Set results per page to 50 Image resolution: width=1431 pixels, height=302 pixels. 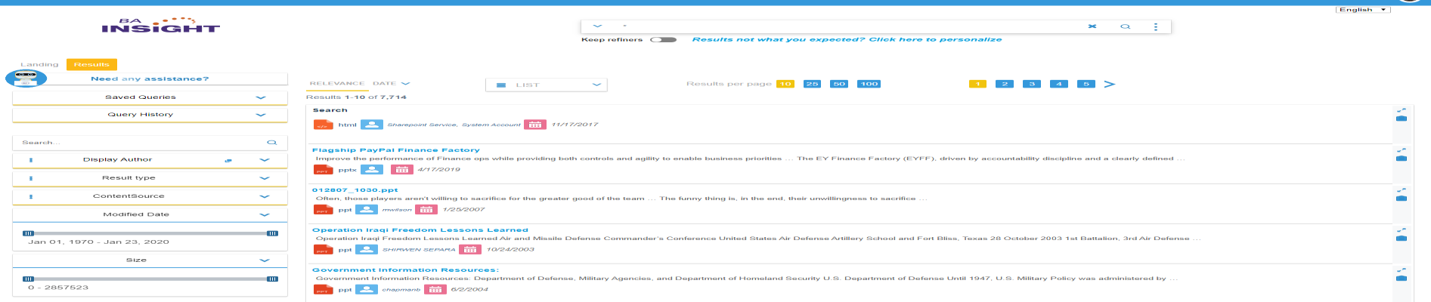click(838, 84)
